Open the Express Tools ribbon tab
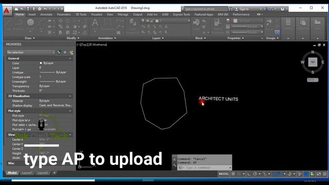This screenshot has width=329, height=185. click(181, 14)
